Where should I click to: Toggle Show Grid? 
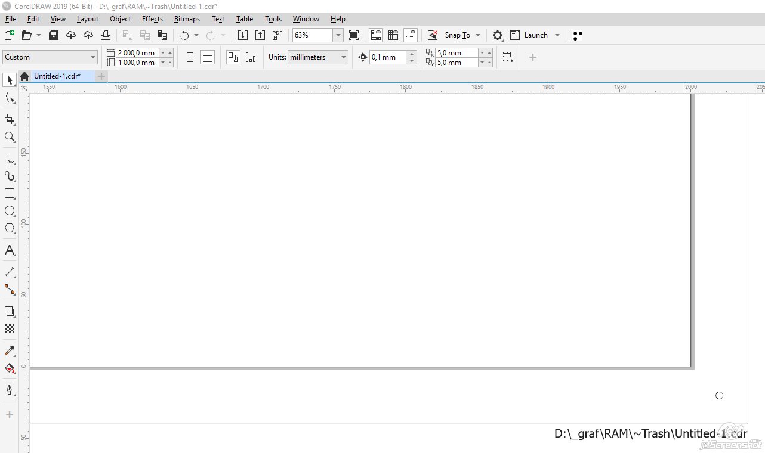(393, 35)
